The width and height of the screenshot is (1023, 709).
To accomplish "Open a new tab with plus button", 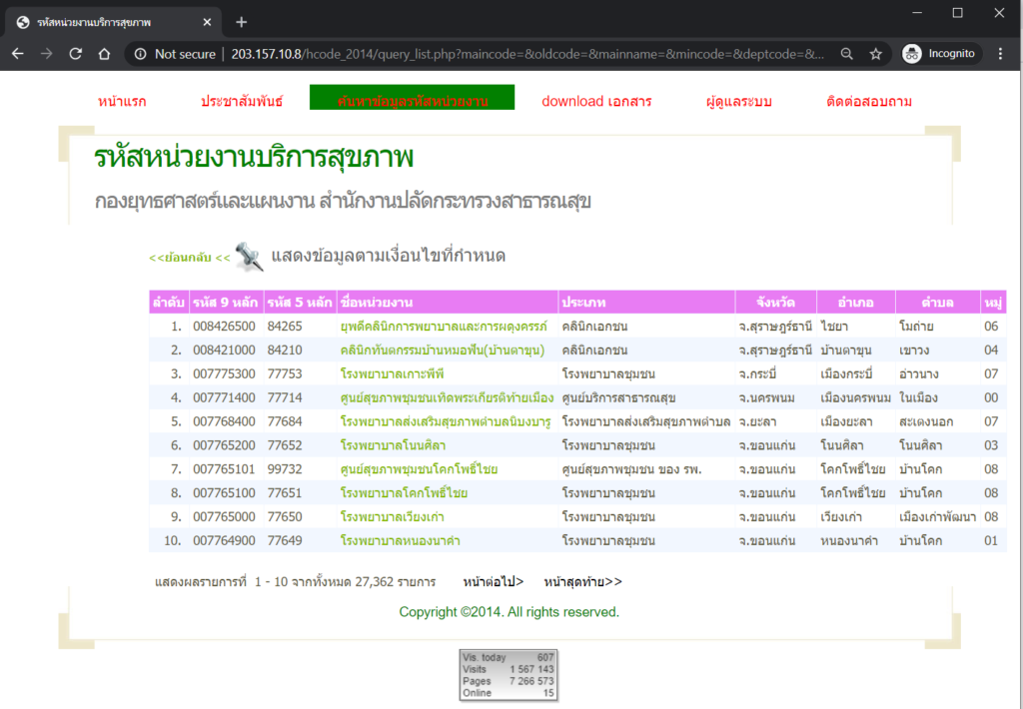I will coord(241,22).
